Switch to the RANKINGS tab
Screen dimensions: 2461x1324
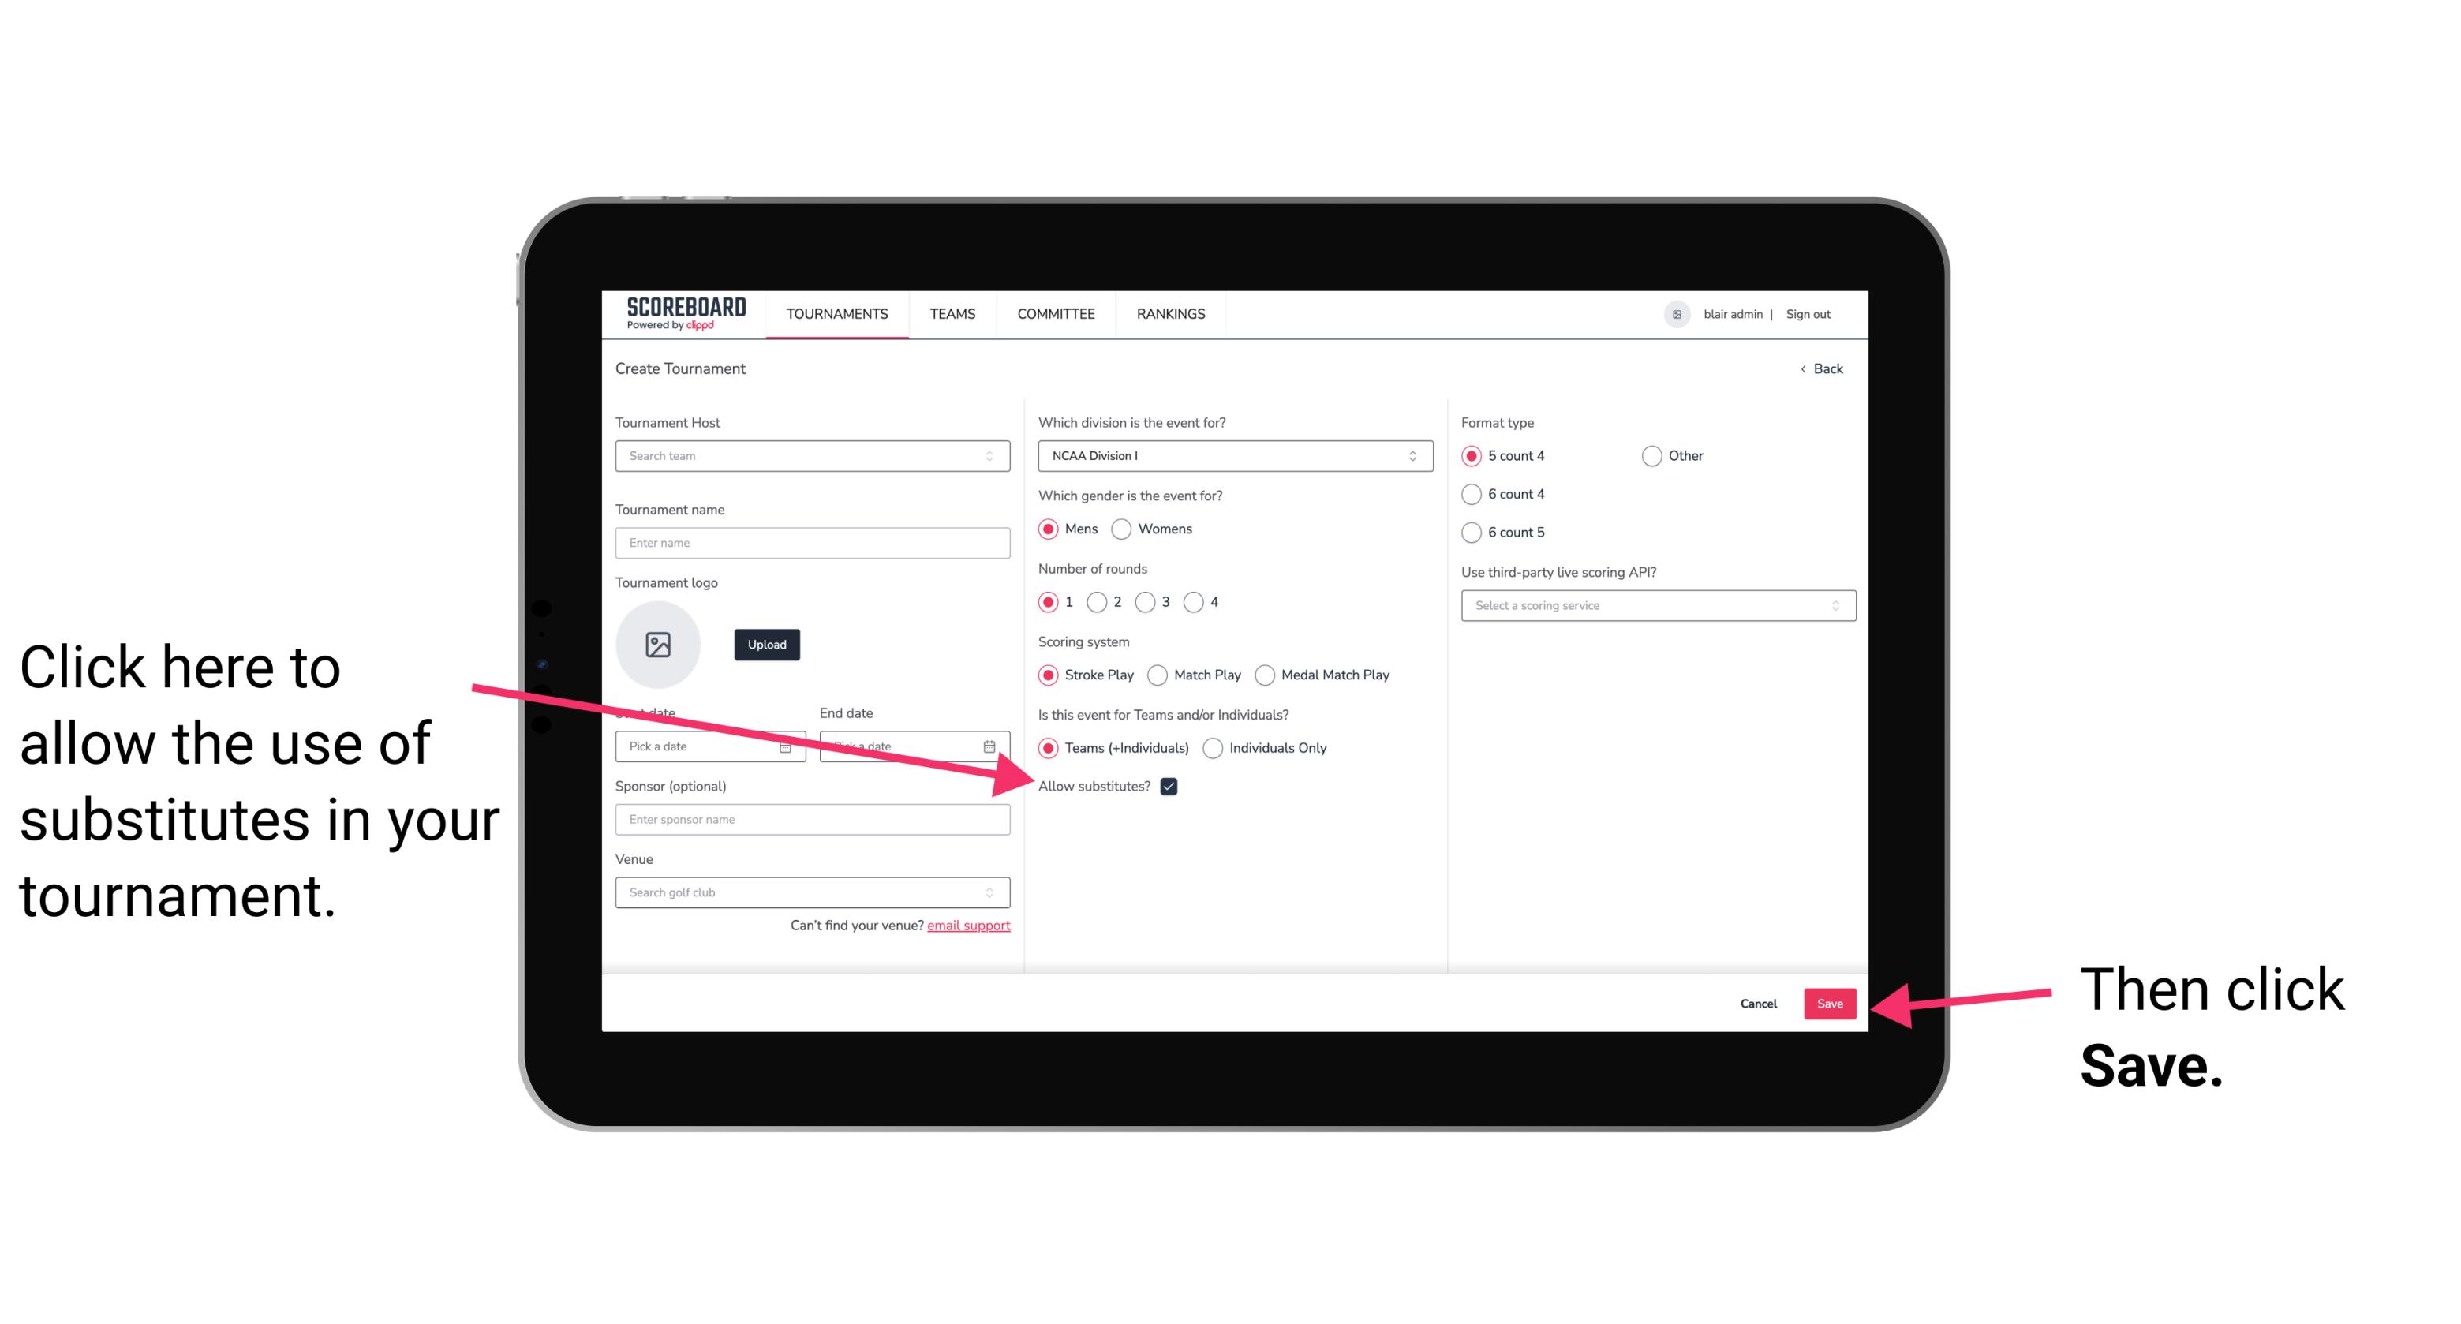[x=1170, y=313]
